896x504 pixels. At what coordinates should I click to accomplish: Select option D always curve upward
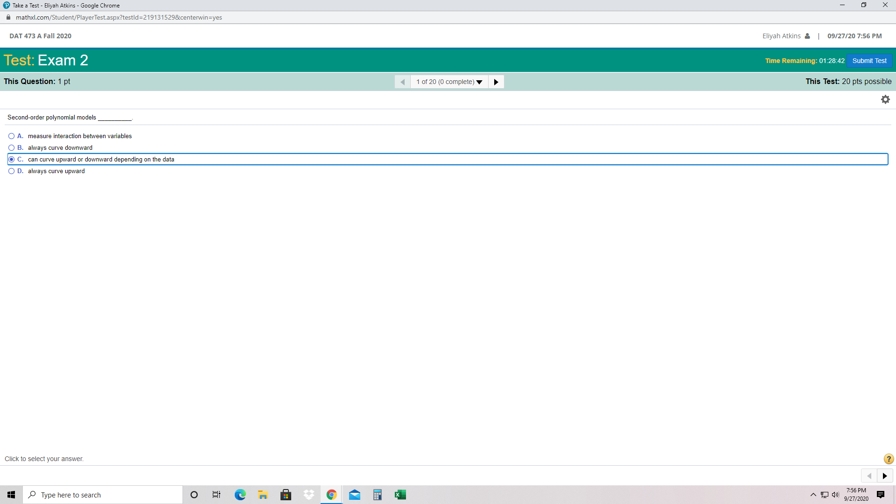(11, 171)
